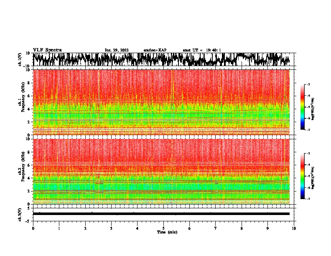331x256 pixels.
Task: Click the ch.3(V) black signal bar
Action: pos(161,214)
